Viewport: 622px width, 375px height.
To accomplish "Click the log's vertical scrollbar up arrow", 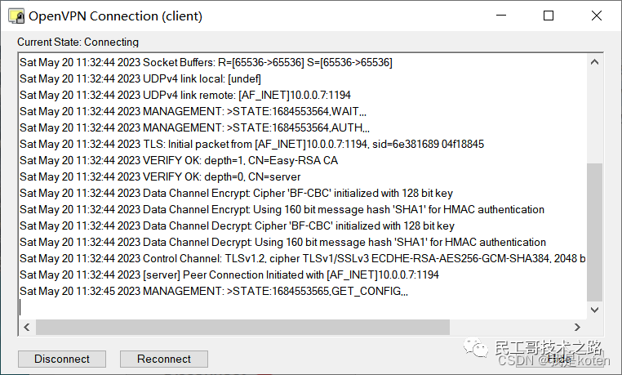I will pyautogui.click(x=595, y=62).
